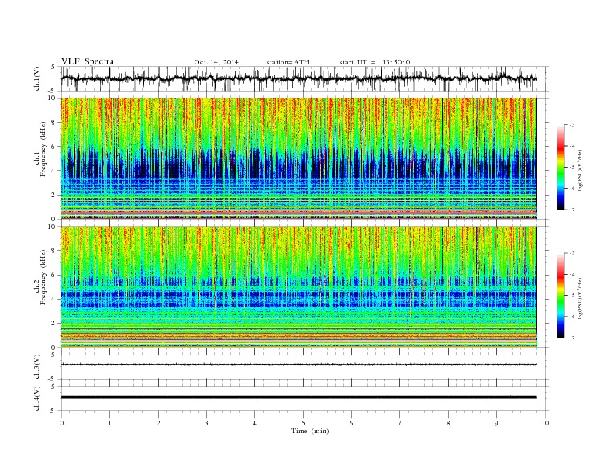Click time axis tick label "0"
The width and height of the screenshot is (614, 475).
point(61,423)
